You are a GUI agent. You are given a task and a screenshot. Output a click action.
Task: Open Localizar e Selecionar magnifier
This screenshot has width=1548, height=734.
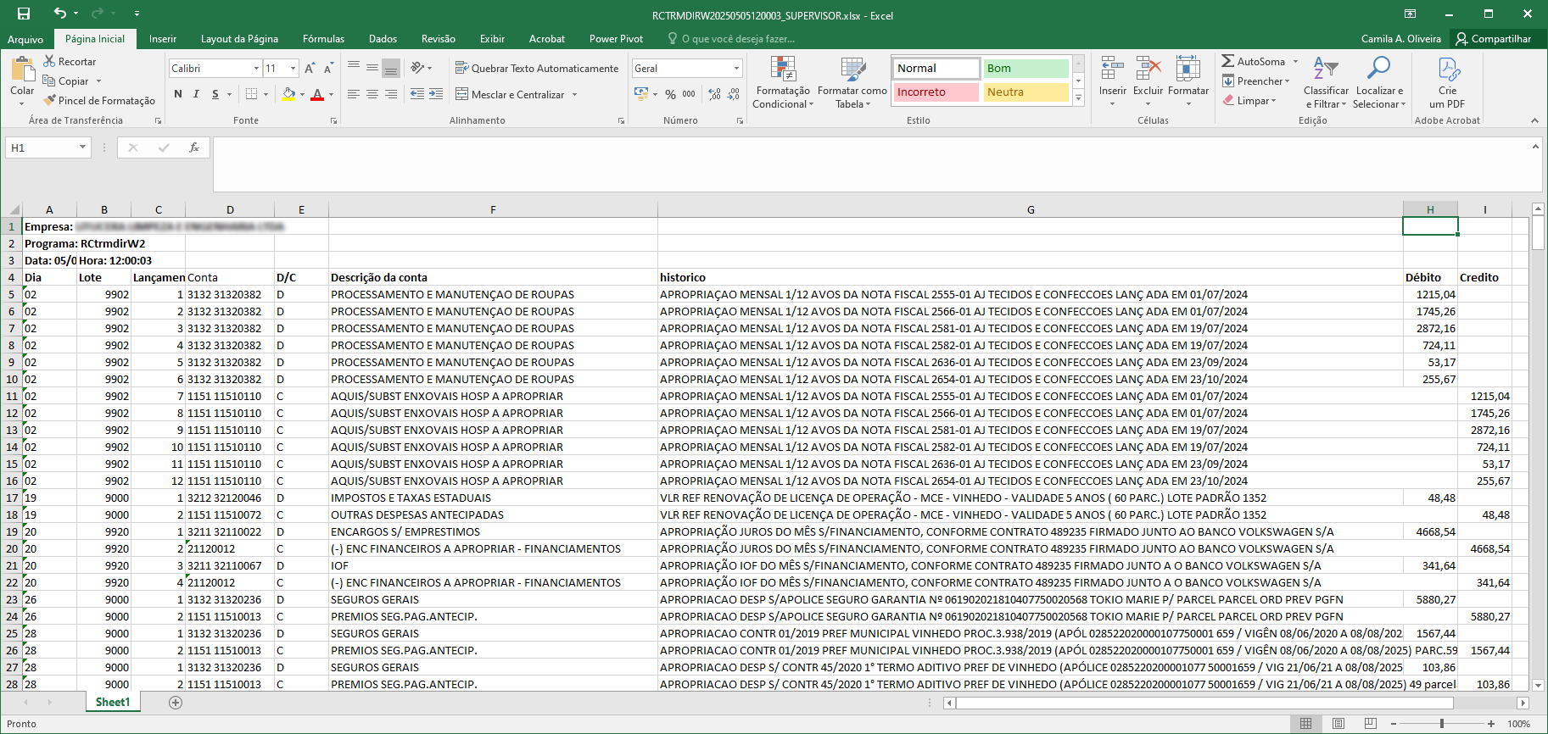(1379, 82)
